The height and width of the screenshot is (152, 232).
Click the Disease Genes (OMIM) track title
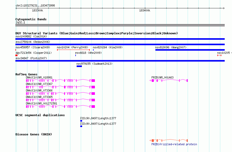point(34,134)
